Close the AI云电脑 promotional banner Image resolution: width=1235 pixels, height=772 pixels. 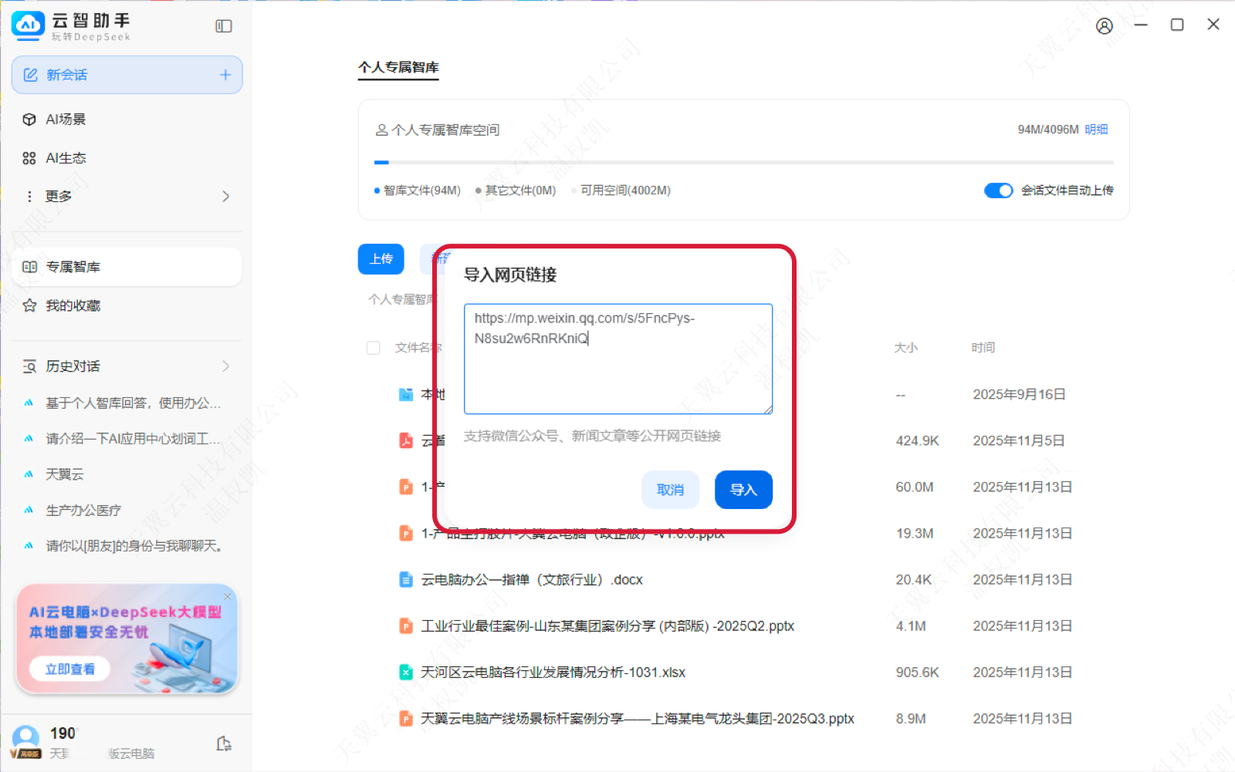click(228, 596)
